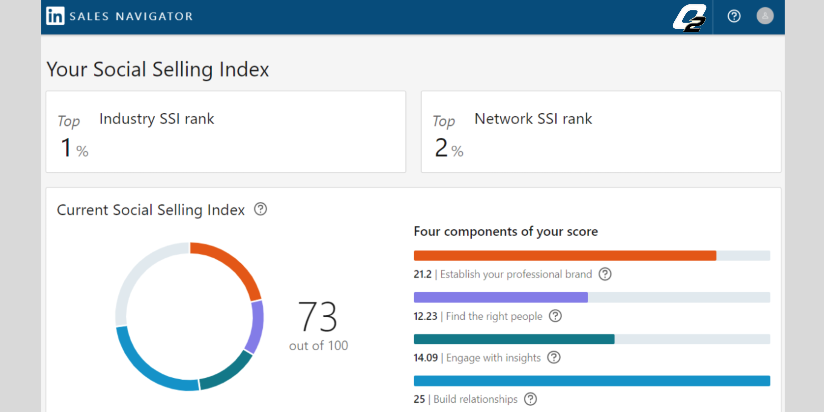Click the '25' Build relationships score value
This screenshot has width=824, height=412.
pyautogui.click(x=419, y=399)
